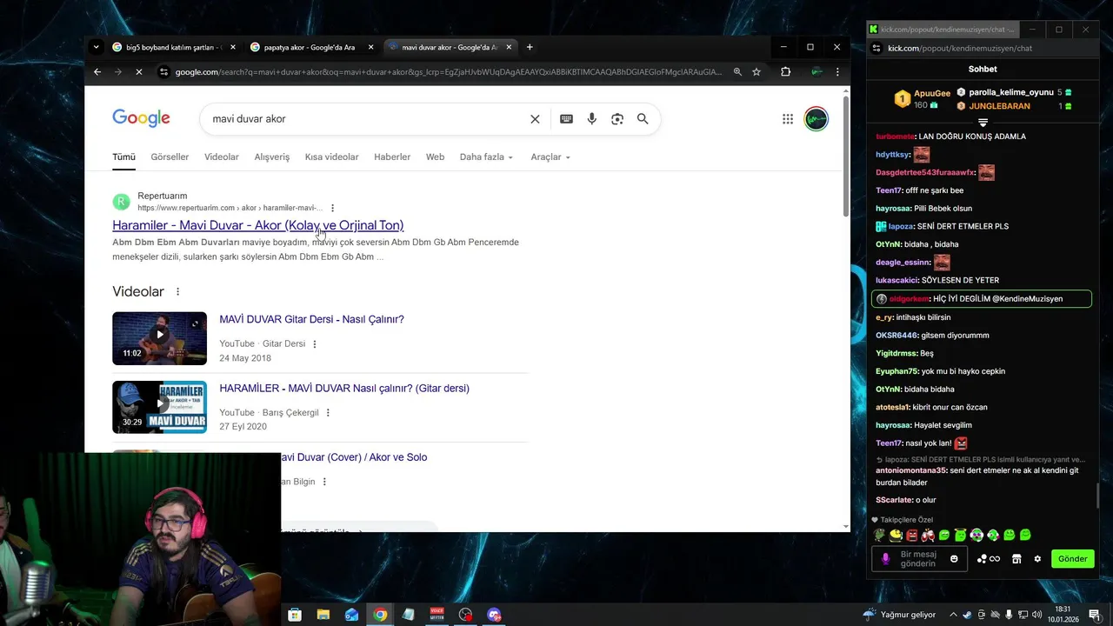Screen dimensions: 1113x626
Task: Click the Kick chat scrollbar
Action: coord(1097,496)
